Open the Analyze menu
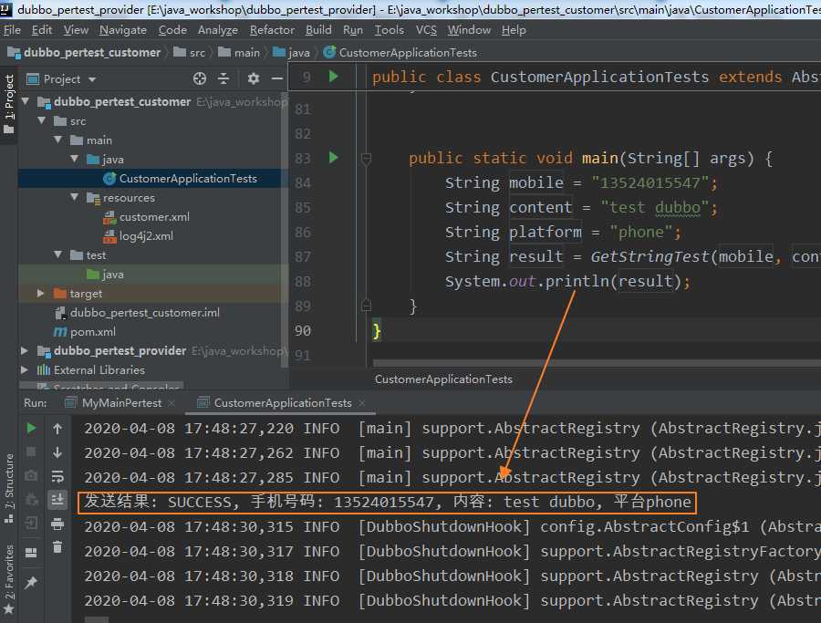 [218, 30]
